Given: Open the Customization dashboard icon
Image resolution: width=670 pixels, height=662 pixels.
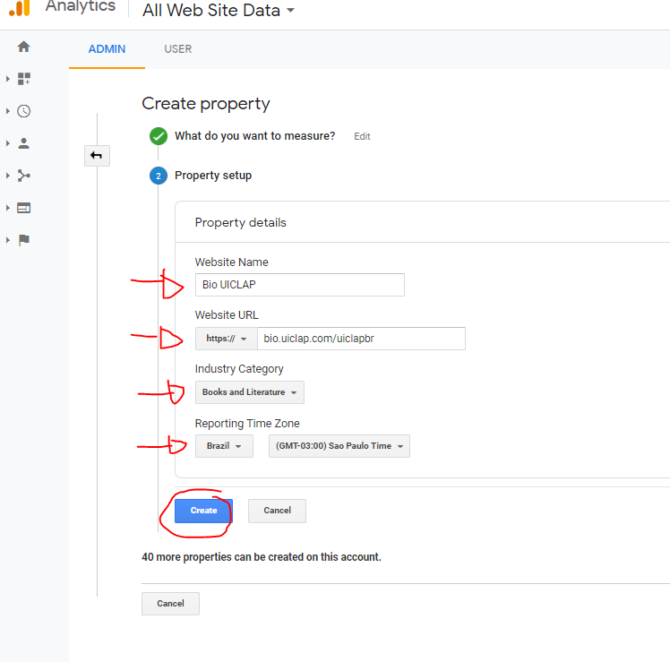Looking at the screenshot, I should point(24,79).
